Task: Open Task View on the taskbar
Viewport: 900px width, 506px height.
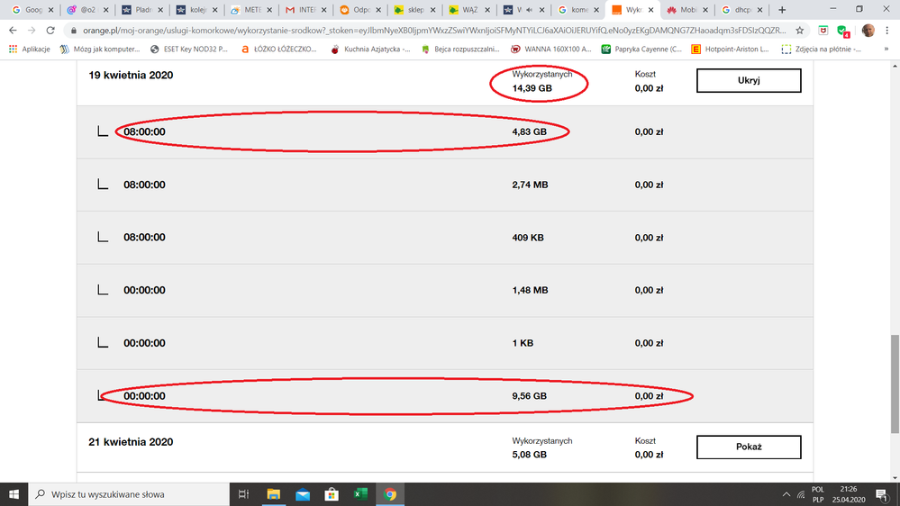Action: pyautogui.click(x=243, y=494)
